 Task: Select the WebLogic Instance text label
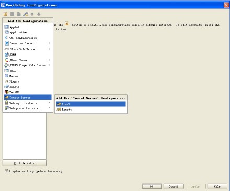click(23, 103)
